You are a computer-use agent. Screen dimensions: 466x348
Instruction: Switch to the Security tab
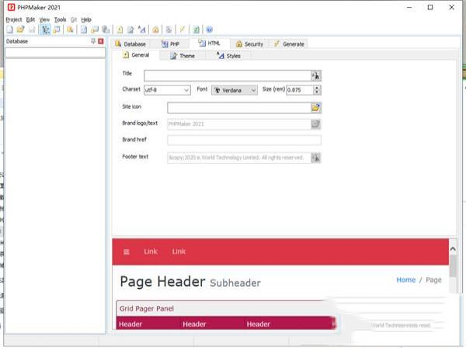point(249,44)
